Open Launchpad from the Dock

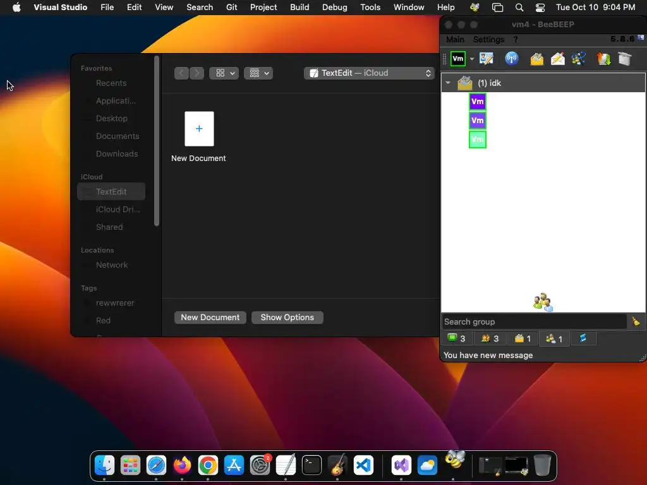tap(130, 465)
